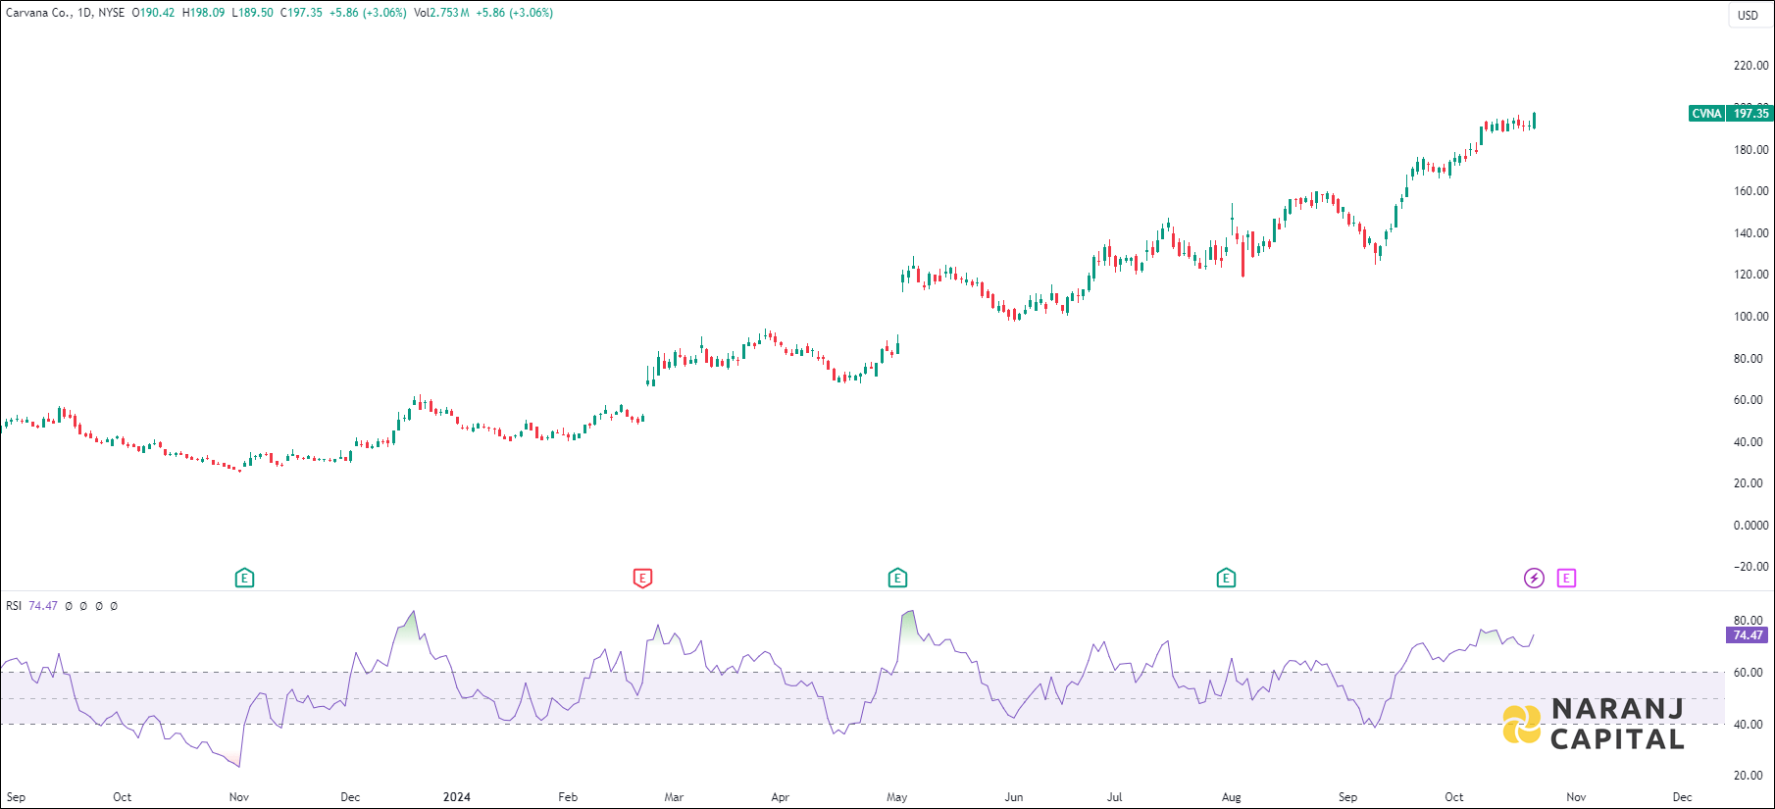Click the green earnings marker near November 2023
This screenshot has height=809, width=1775.
[x=244, y=578]
